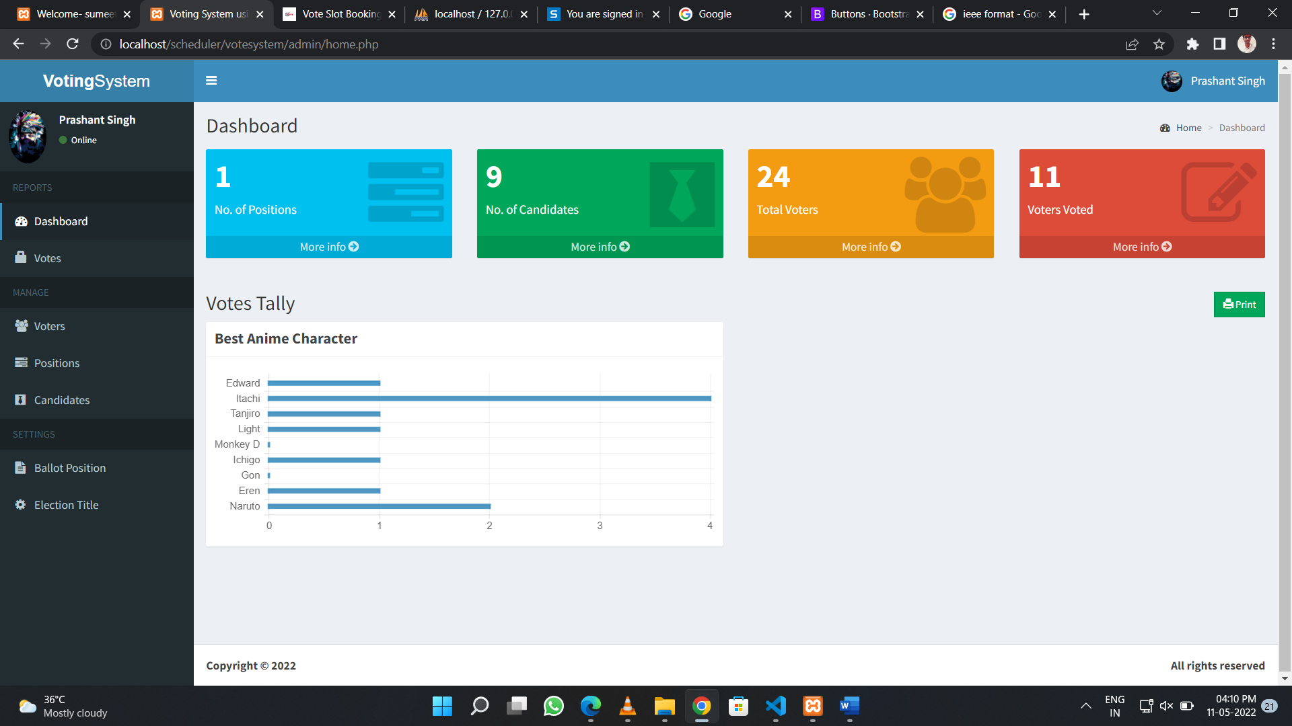Screen dimensions: 1292x726
Task: Click the Positions list icon
Action: pos(20,363)
